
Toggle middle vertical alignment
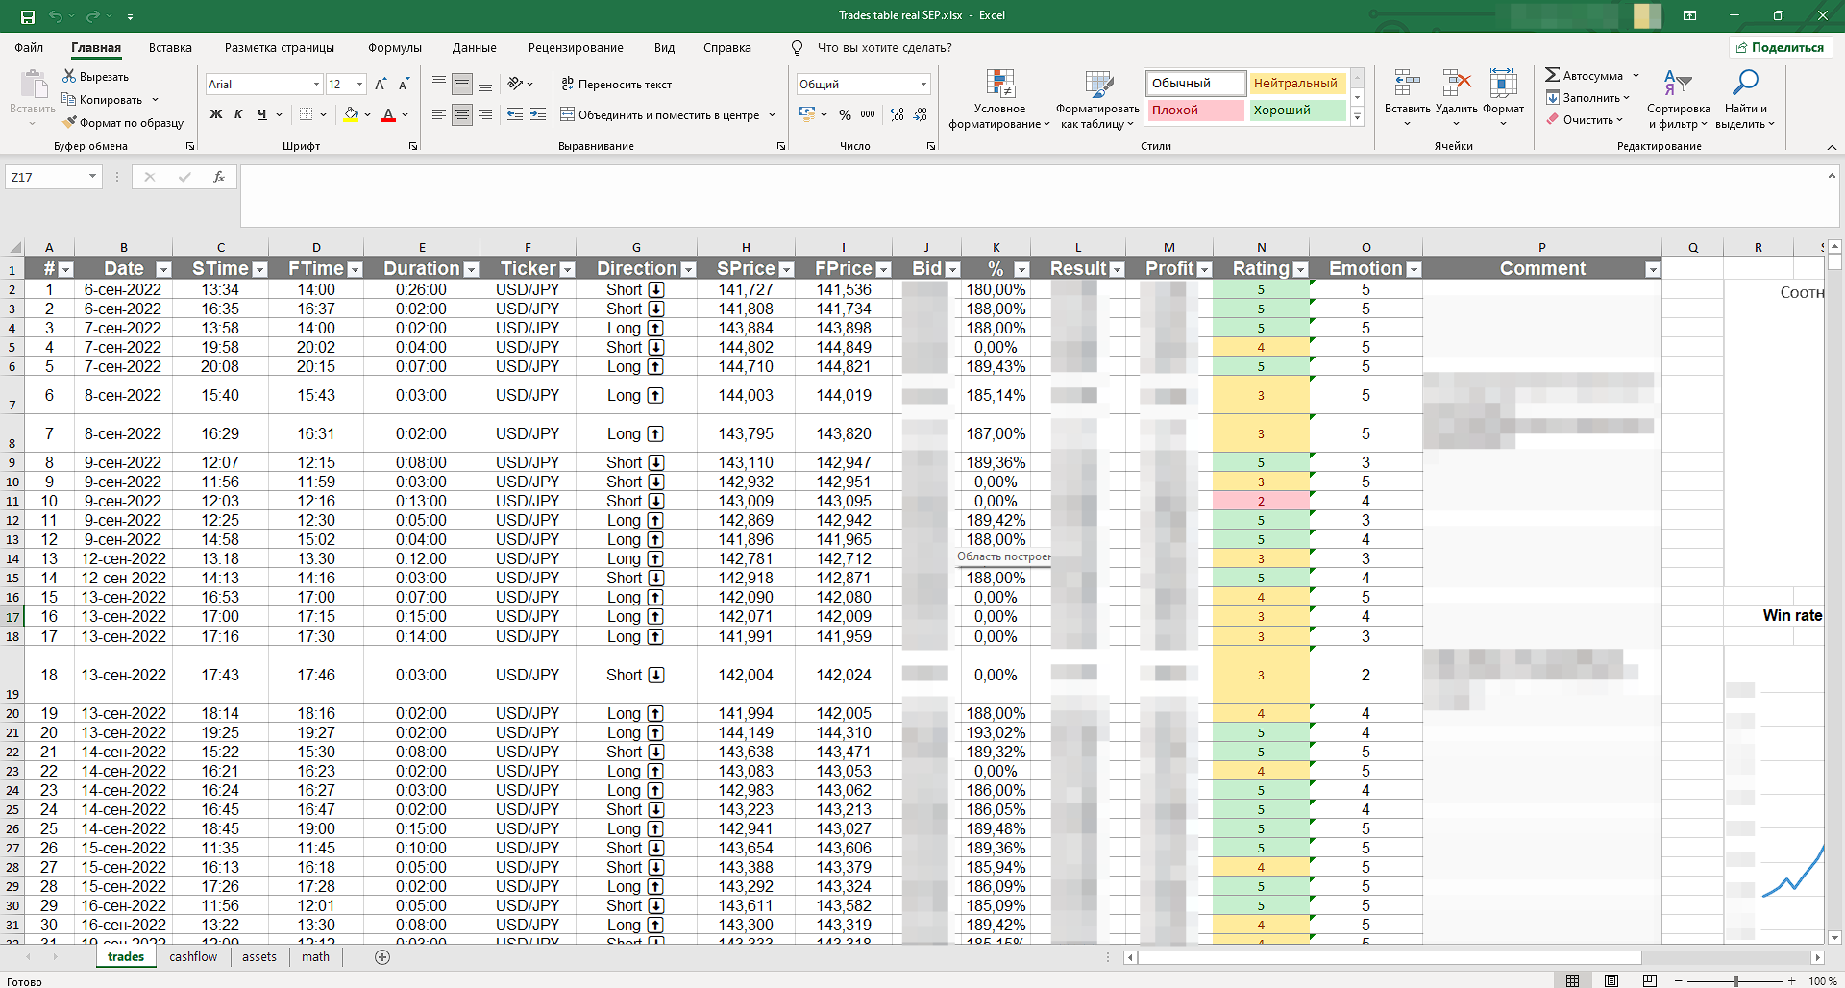[462, 85]
